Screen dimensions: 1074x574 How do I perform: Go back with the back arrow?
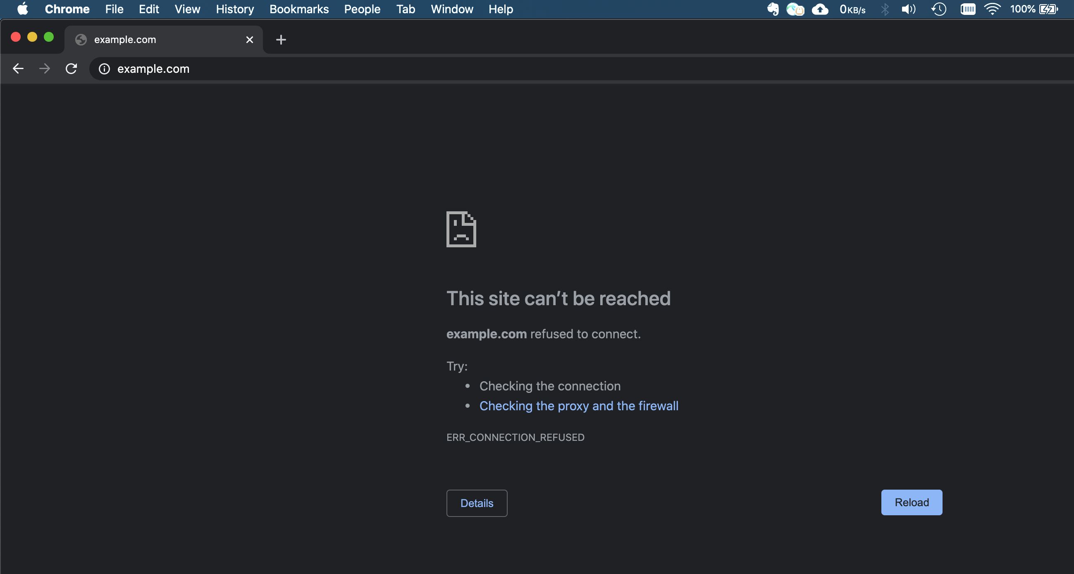point(18,68)
